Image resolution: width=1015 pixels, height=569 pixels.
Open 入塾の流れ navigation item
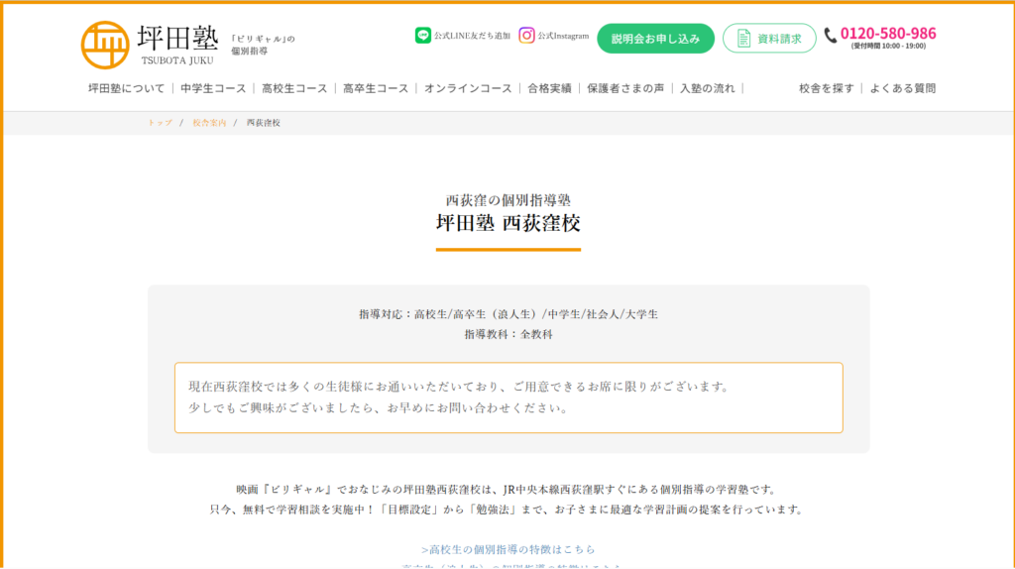click(x=708, y=88)
